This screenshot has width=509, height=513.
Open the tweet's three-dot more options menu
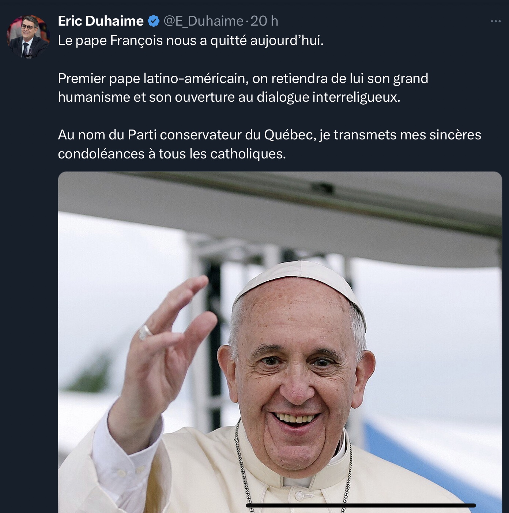point(495,21)
